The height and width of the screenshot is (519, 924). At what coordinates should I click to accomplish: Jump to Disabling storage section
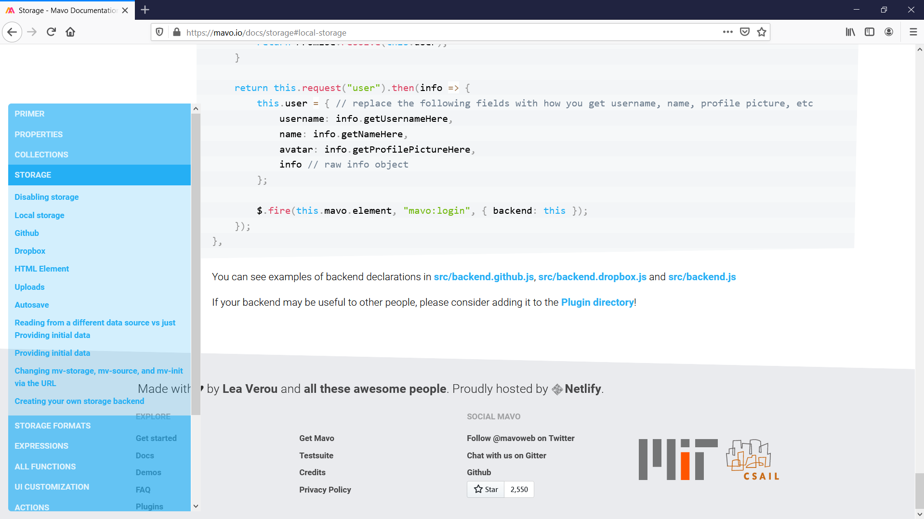point(46,197)
